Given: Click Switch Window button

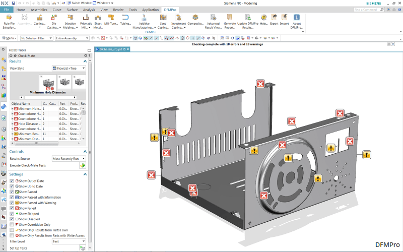Looking at the screenshot, I should tap(80, 3).
